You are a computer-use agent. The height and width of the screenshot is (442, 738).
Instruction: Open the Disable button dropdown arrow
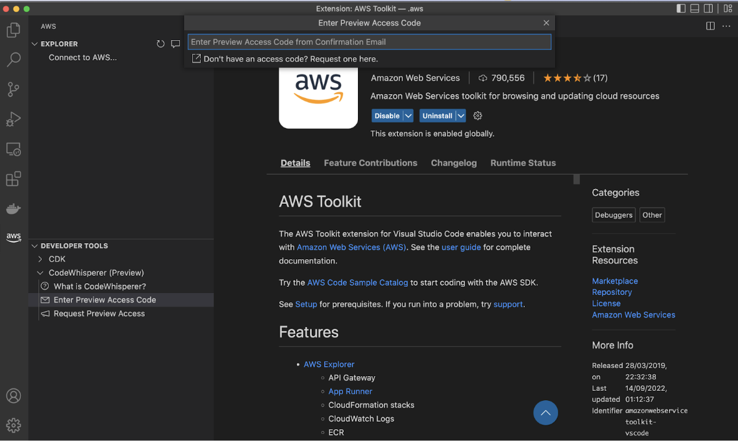coord(408,116)
